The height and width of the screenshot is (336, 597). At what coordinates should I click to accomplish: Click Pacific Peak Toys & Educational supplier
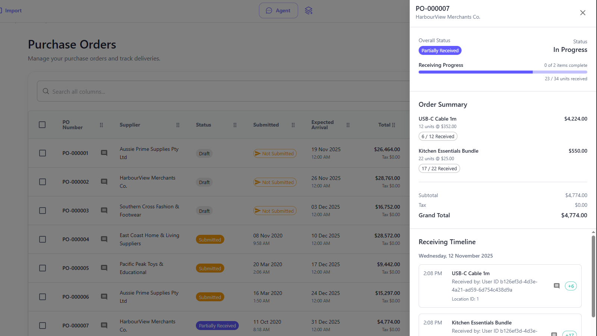[141, 268]
